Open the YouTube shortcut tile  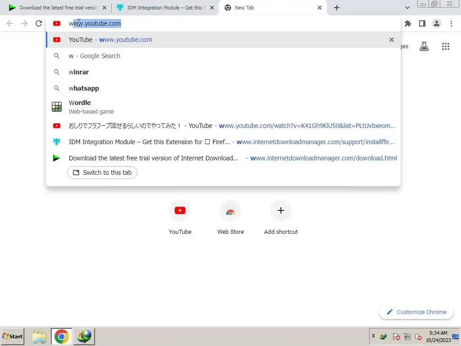click(180, 218)
